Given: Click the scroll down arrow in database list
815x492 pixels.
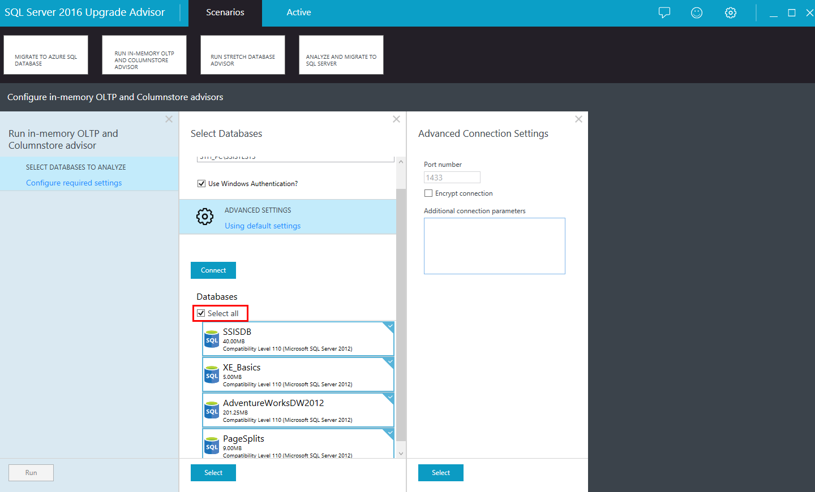Looking at the screenshot, I should point(401,453).
